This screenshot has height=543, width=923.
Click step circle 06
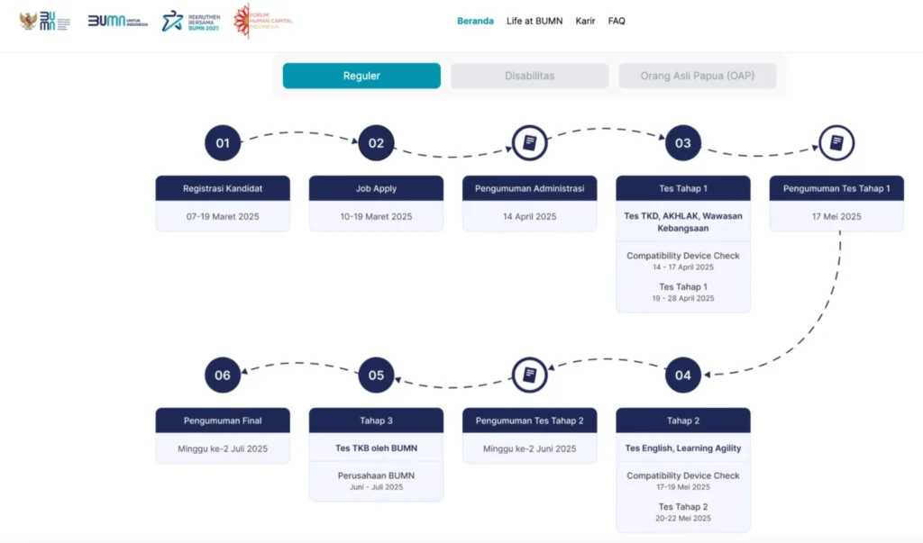(223, 375)
